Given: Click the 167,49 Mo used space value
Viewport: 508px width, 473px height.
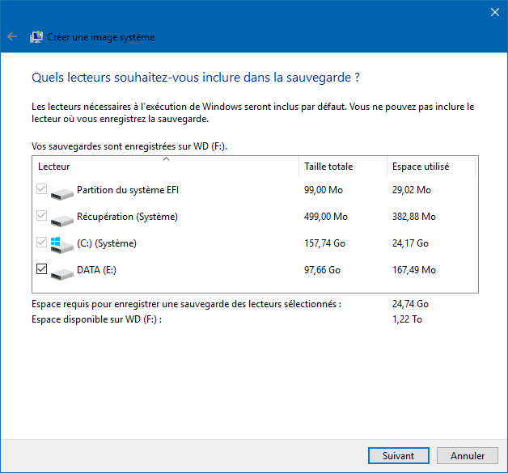Looking at the screenshot, I should [414, 270].
